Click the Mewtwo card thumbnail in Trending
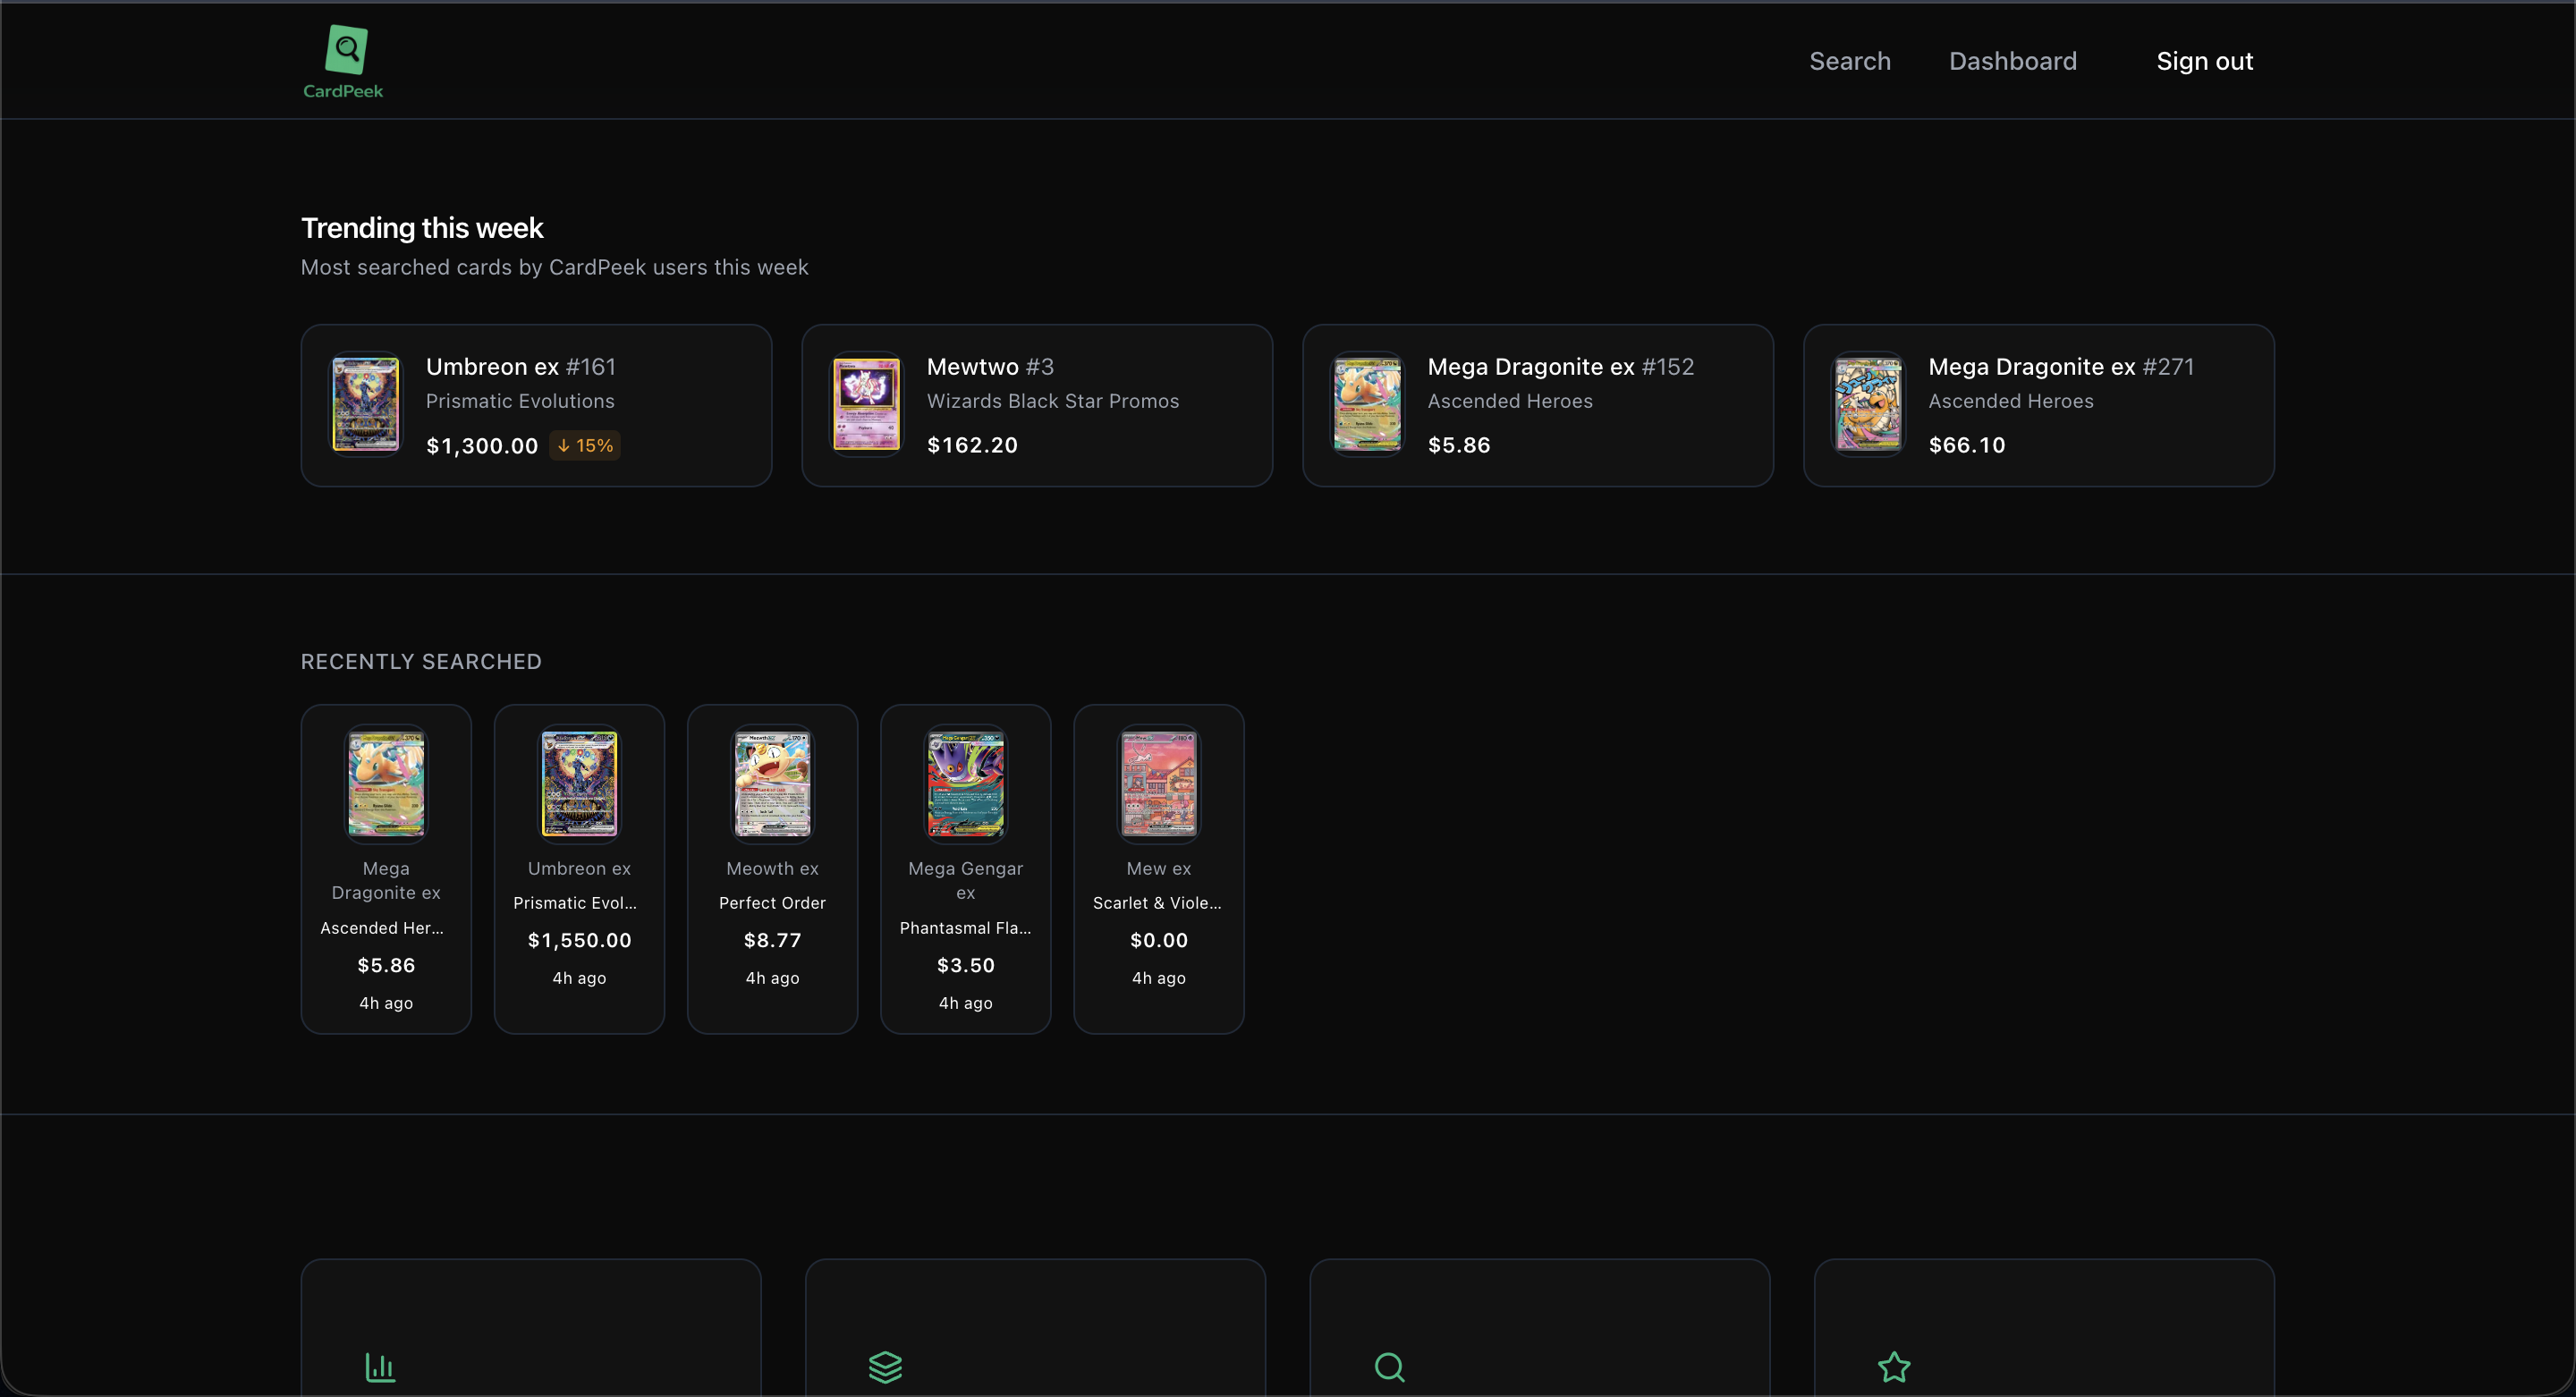The width and height of the screenshot is (2576, 1397). (x=866, y=404)
